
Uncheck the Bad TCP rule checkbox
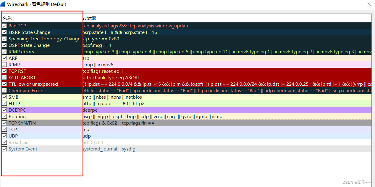(4, 26)
